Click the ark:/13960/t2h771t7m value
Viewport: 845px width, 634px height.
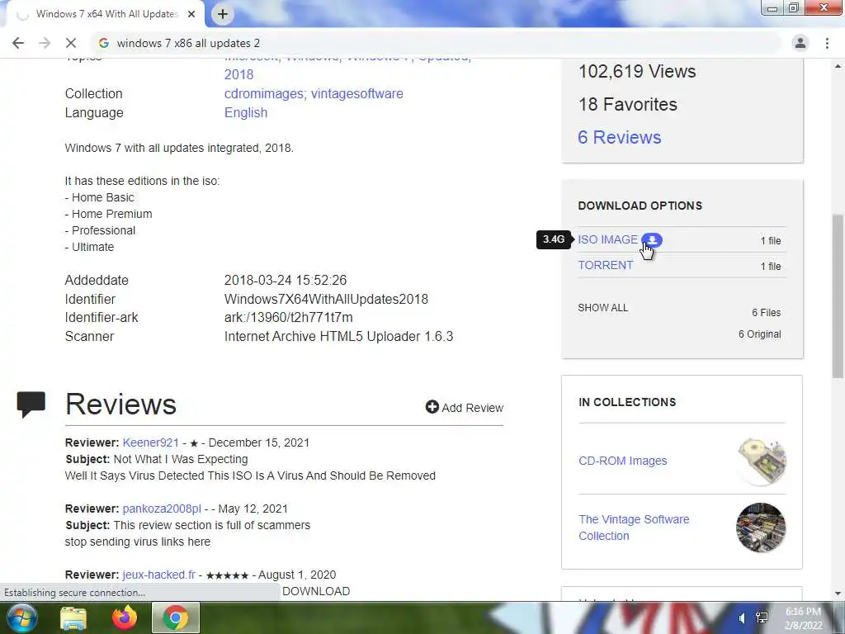tap(288, 318)
